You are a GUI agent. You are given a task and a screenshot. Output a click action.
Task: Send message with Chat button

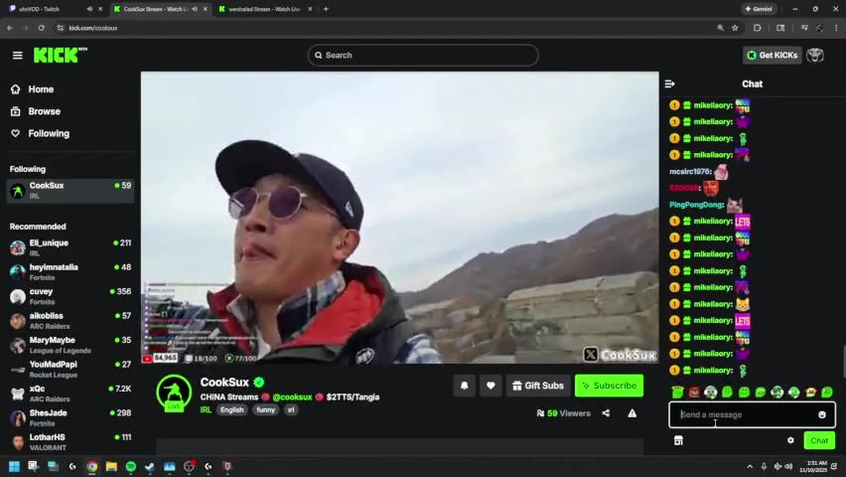click(x=820, y=441)
